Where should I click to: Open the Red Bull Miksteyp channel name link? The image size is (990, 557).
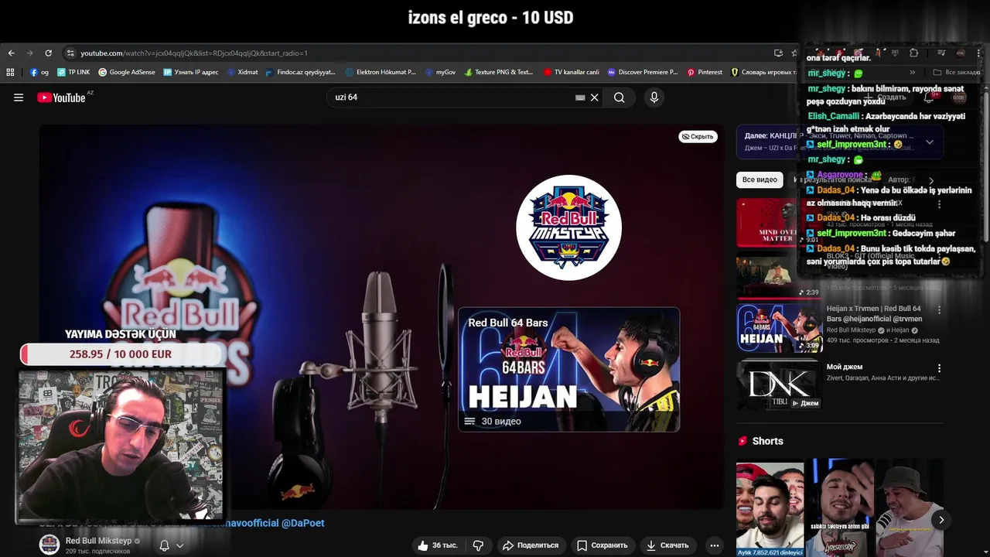(x=98, y=541)
